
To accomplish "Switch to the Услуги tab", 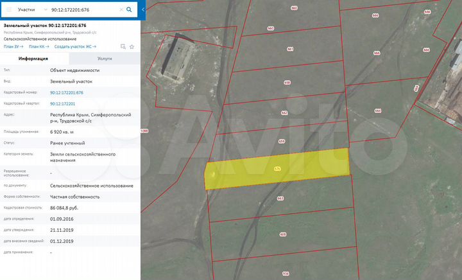I will click(x=105, y=58).
